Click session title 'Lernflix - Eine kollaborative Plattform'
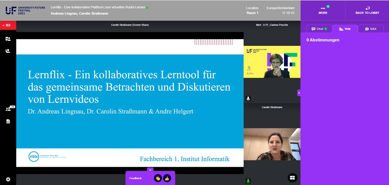 point(98,7)
